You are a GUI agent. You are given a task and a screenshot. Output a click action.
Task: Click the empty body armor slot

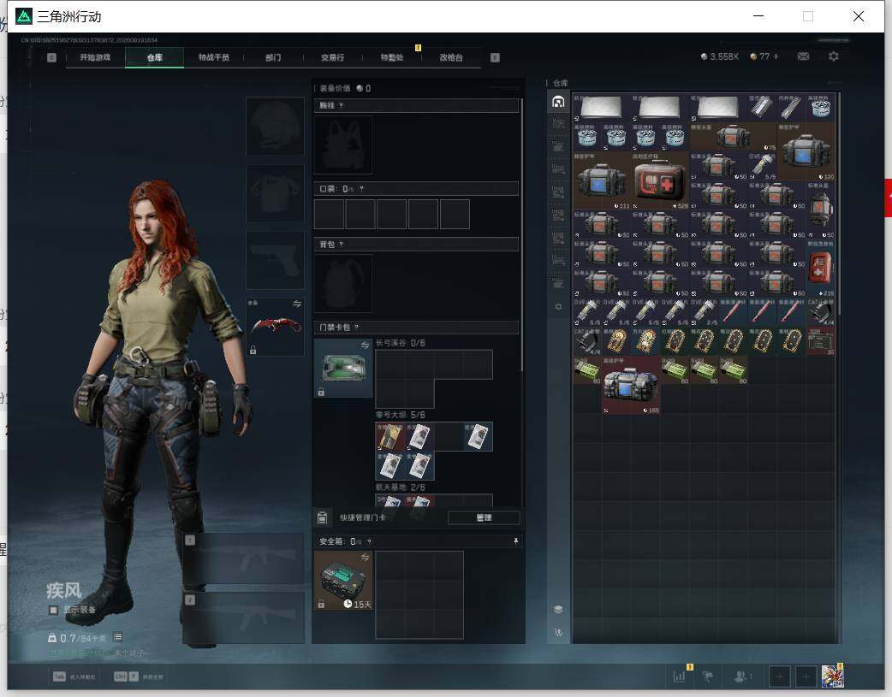pyautogui.click(x=276, y=192)
